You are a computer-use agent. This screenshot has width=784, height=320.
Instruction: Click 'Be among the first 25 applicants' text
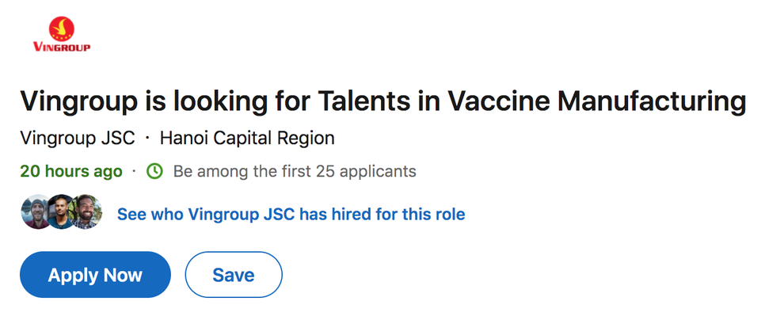(295, 172)
